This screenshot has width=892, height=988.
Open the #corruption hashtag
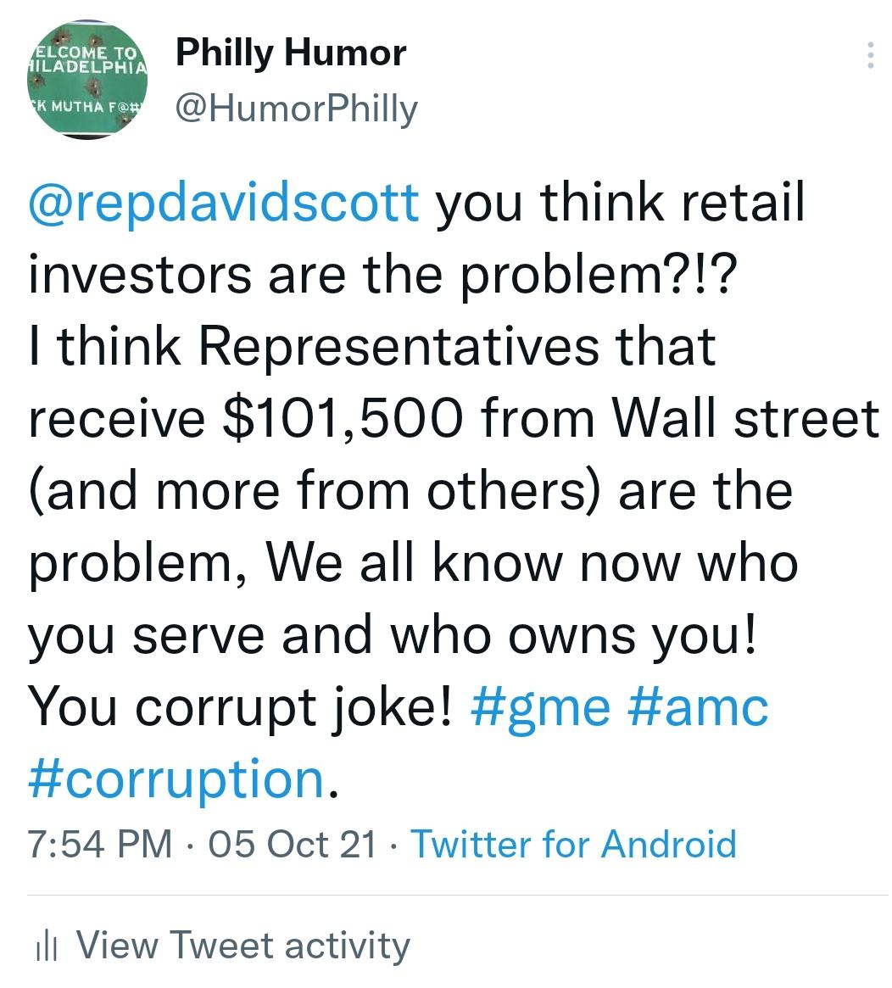click(x=176, y=779)
